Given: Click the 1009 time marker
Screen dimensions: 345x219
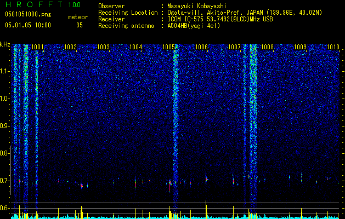Looking at the screenshot, I should pos(300,47).
